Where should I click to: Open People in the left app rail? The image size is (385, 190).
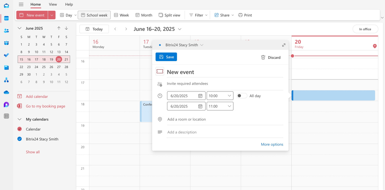click(x=6, y=30)
